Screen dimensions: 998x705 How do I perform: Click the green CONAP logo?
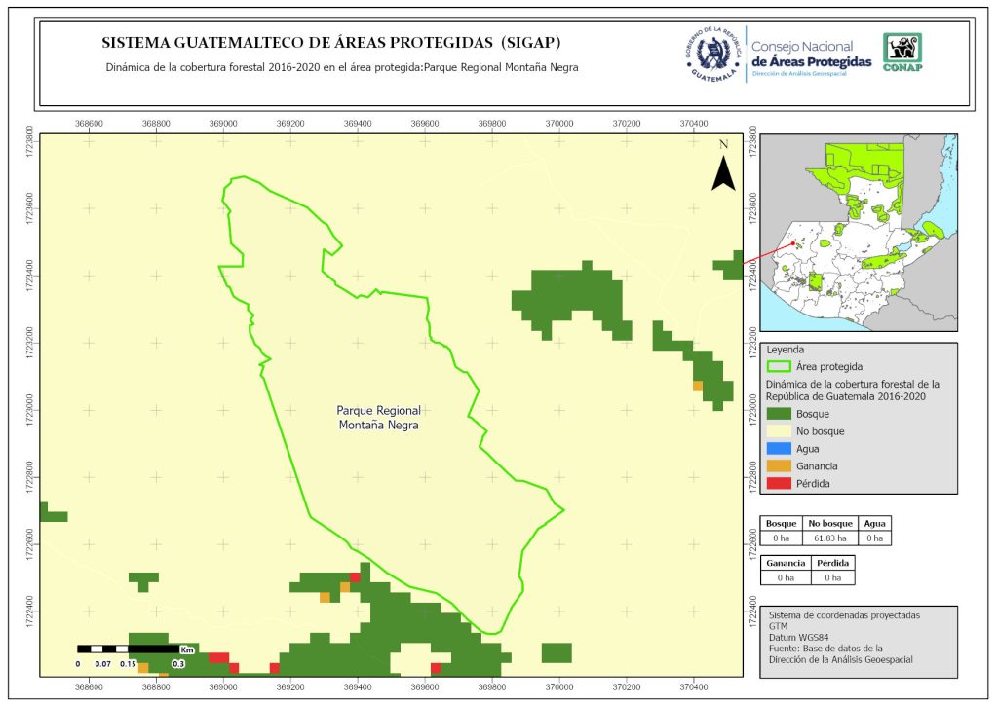902,53
